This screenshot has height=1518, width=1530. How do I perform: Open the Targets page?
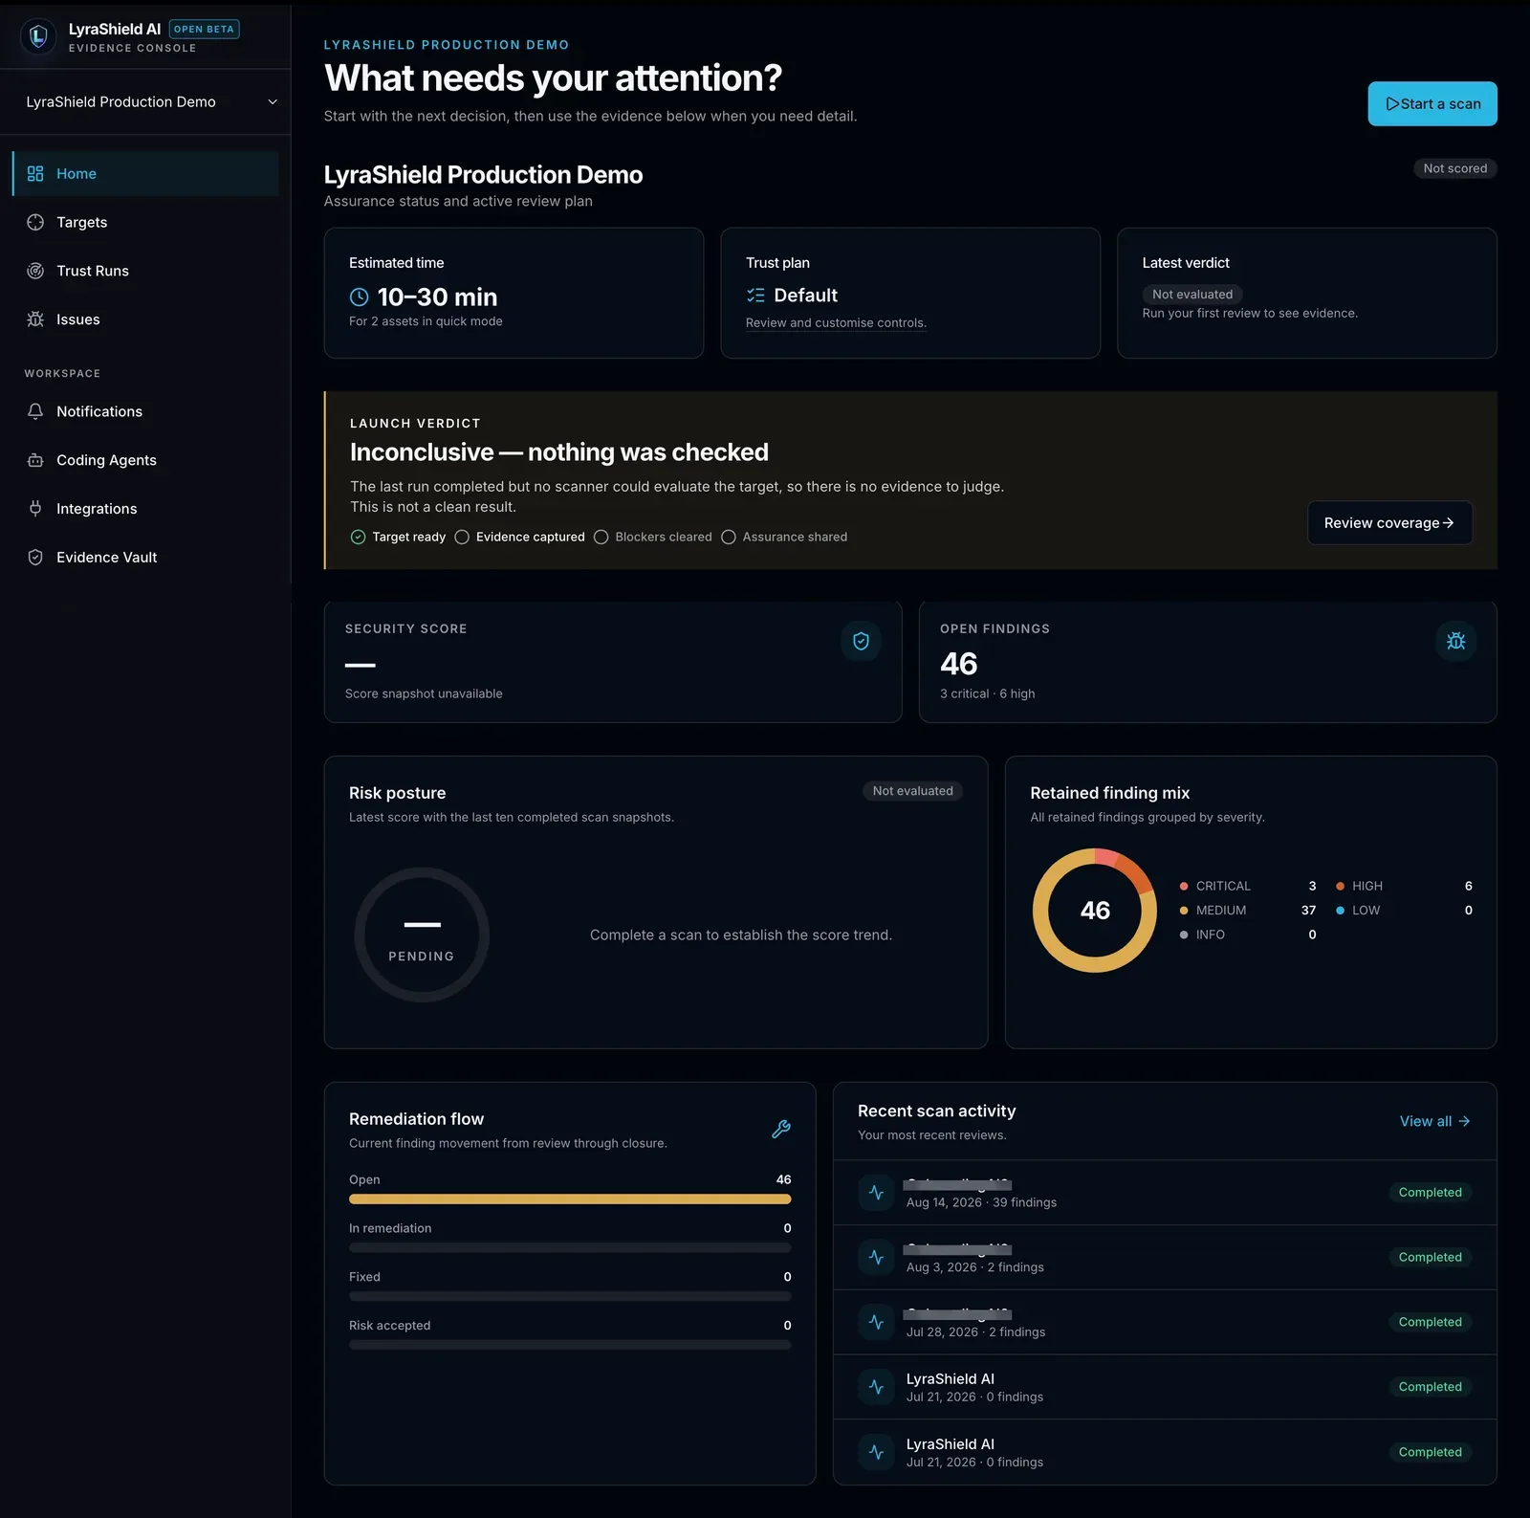[x=145, y=222]
